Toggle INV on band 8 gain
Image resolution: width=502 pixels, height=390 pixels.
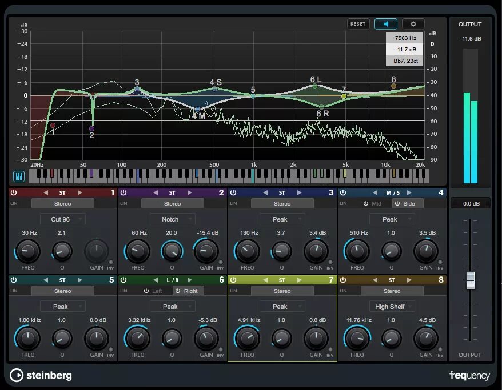click(x=440, y=349)
